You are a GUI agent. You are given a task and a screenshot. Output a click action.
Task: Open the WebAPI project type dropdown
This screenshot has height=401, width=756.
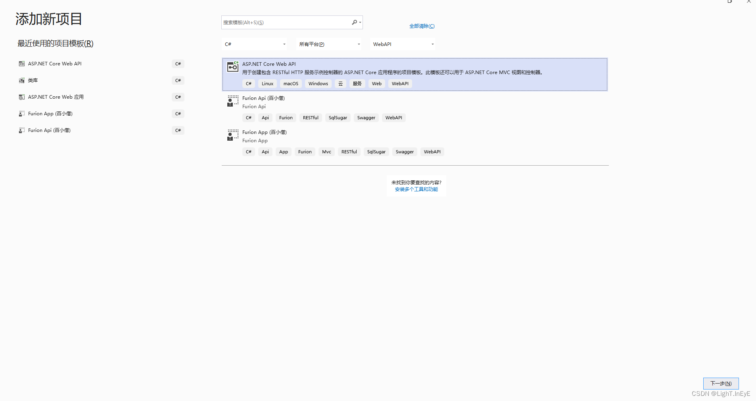click(403, 44)
